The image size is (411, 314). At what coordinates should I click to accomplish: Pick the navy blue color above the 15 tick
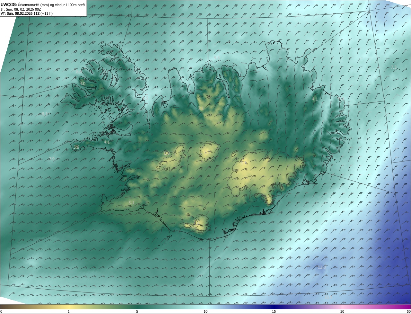[x=274, y=307]
